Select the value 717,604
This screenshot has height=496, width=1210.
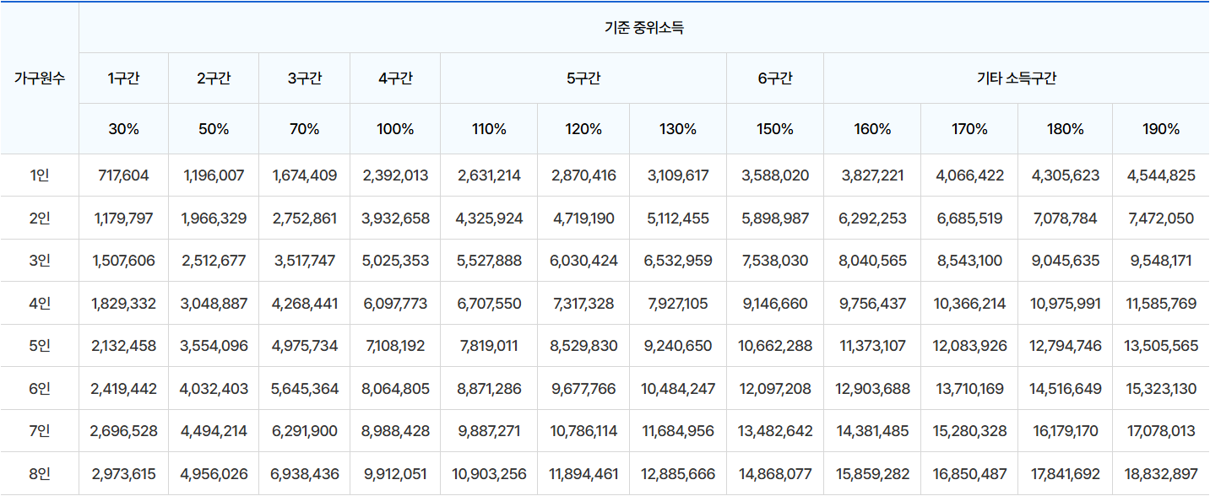(123, 175)
